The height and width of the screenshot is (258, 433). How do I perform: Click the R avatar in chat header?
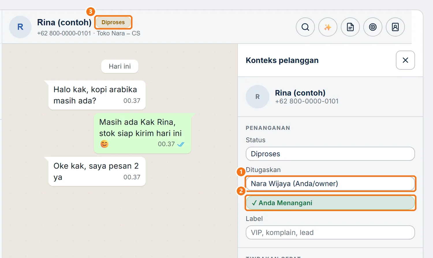click(20, 27)
